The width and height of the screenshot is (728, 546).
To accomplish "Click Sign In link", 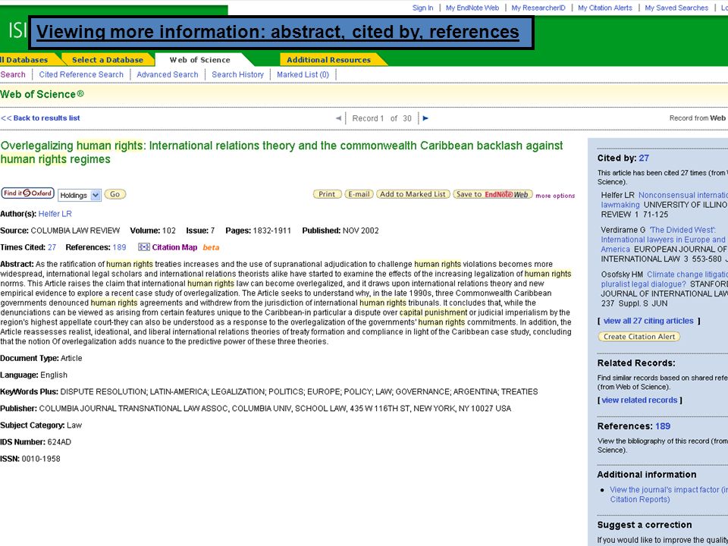I will [422, 8].
